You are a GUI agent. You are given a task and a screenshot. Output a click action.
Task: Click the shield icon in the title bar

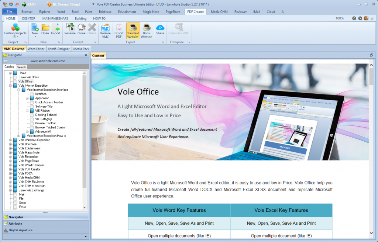coord(11,4)
